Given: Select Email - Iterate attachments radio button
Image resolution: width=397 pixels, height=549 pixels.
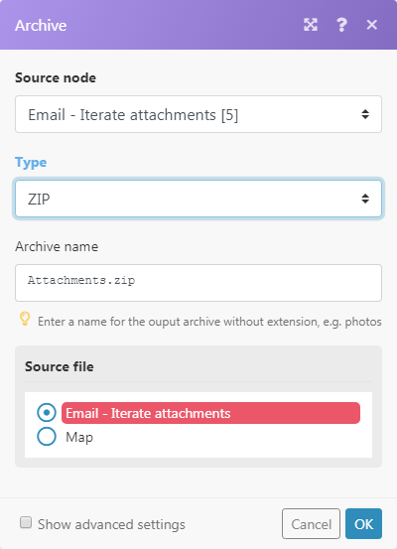Looking at the screenshot, I should (47, 412).
